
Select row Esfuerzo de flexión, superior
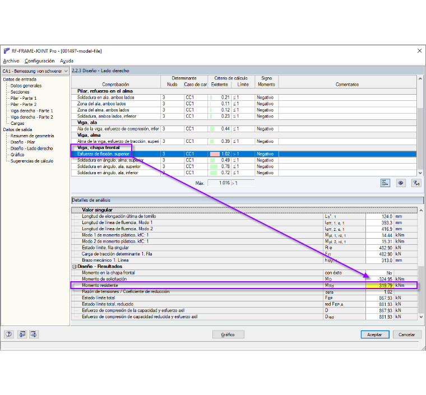(244, 154)
